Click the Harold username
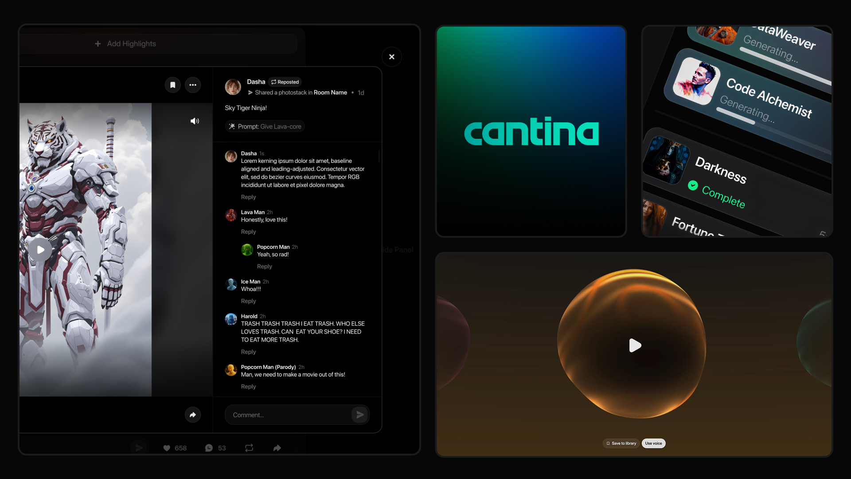 point(249,316)
